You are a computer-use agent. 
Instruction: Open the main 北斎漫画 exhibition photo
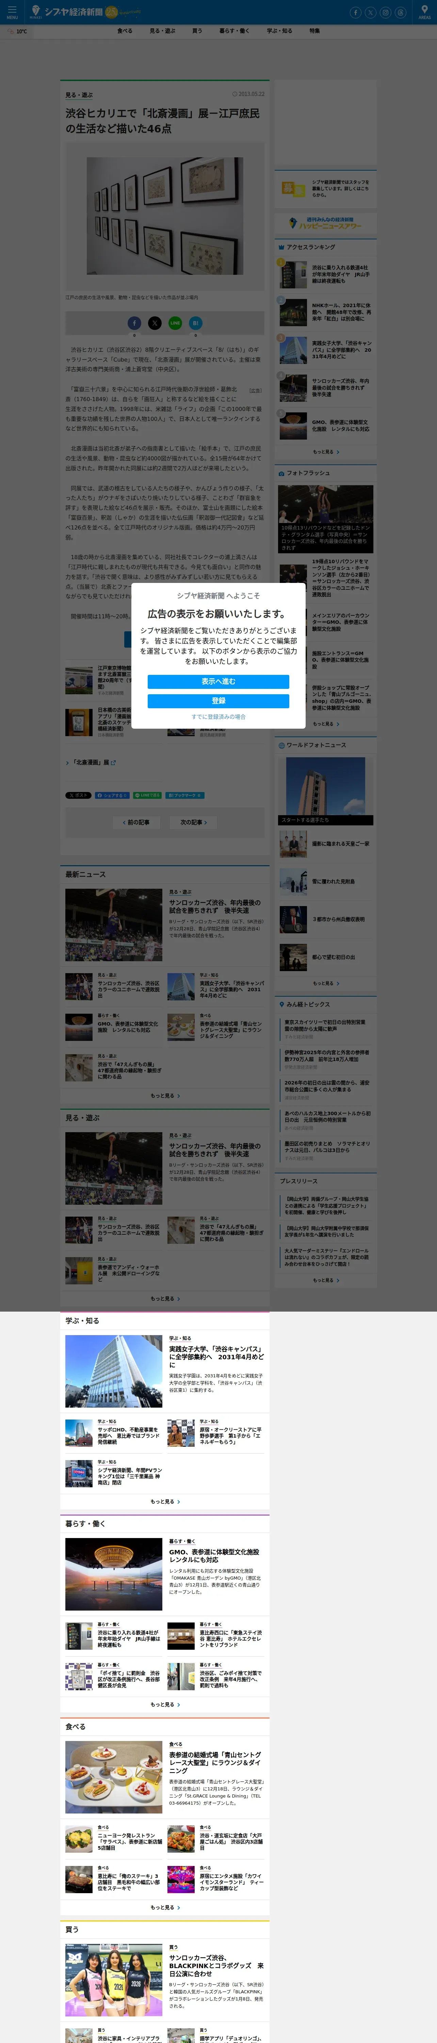pos(165,216)
